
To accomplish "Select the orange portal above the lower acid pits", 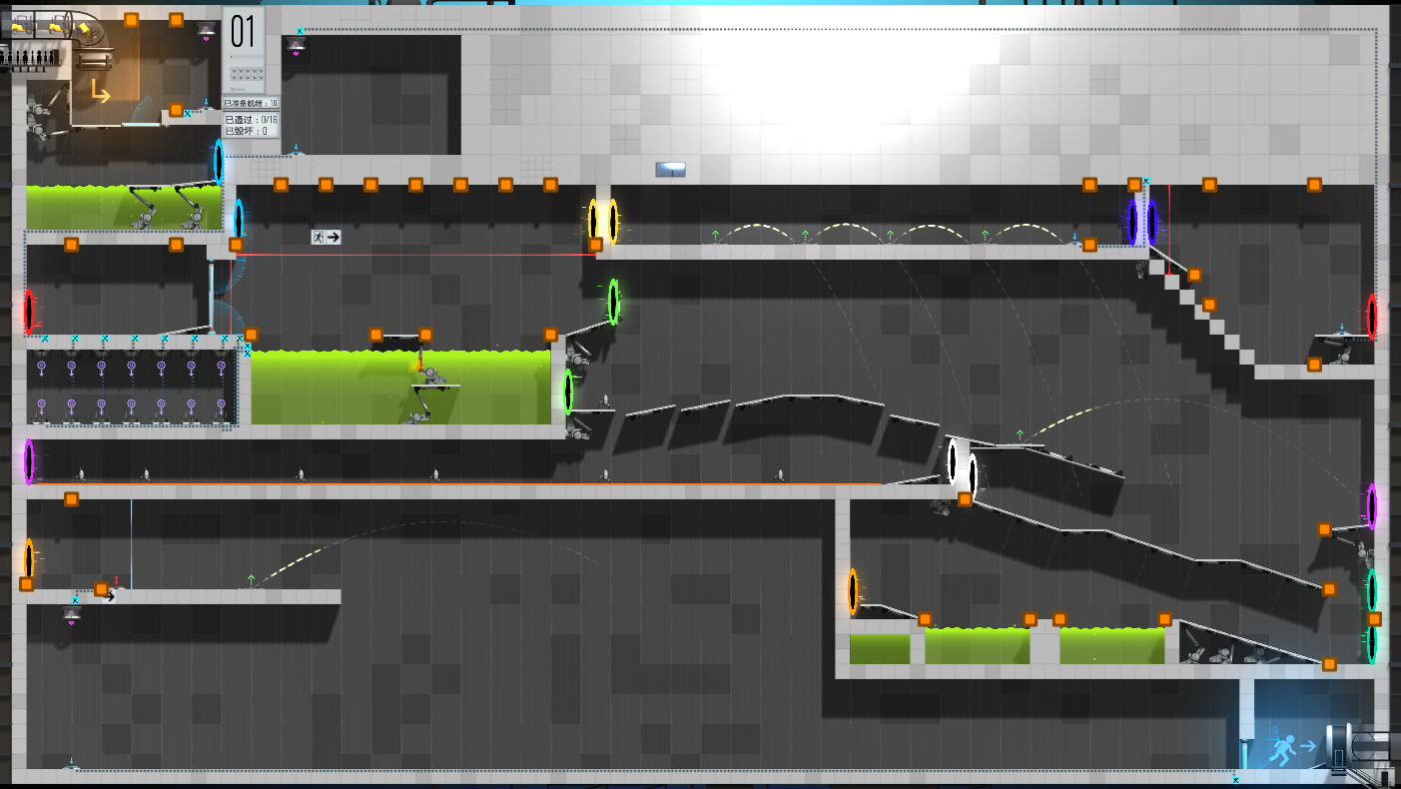I will click(x=853, y=591).
